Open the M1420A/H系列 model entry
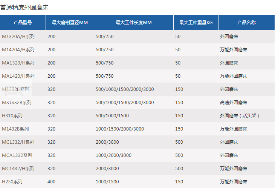The width and height of the screenshot is (275, 189). [x=18, y=50]
